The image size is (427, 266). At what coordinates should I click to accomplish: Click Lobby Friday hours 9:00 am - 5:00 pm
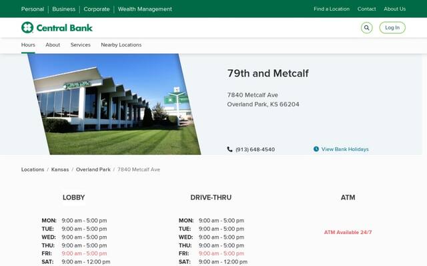[x=84, y=253]
